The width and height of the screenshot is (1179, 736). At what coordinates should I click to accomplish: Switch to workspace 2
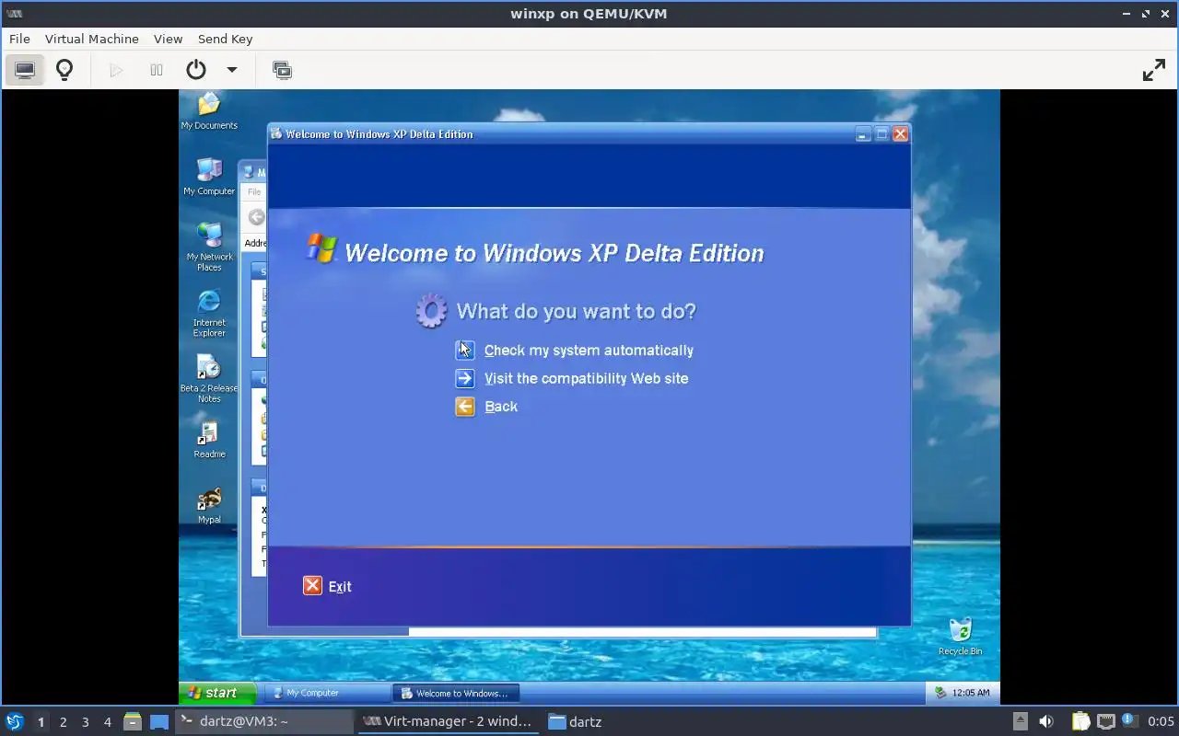63,722
